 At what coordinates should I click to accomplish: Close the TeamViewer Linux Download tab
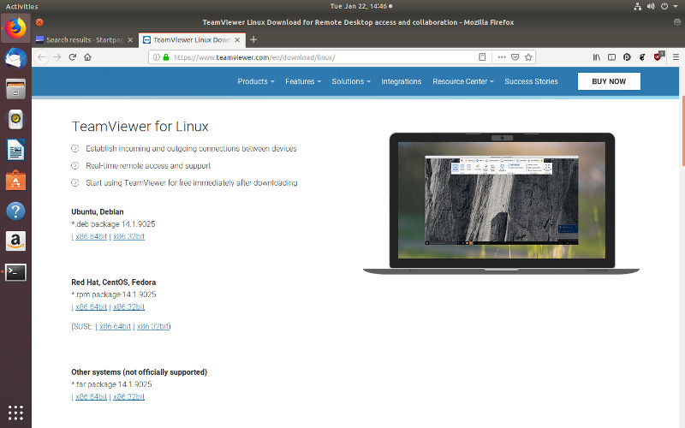point(237,39)
